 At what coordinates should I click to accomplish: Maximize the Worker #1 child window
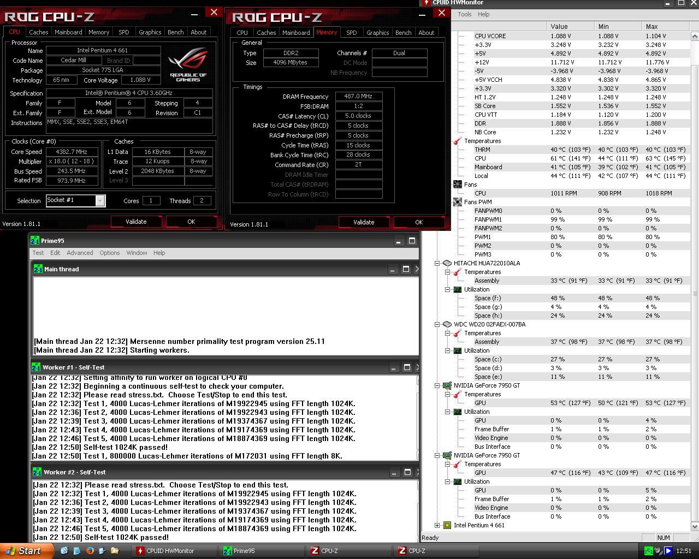click(x=406, y=367)
